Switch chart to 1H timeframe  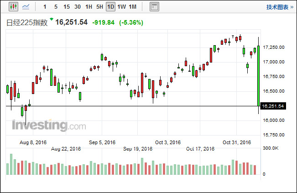[89, 7]
